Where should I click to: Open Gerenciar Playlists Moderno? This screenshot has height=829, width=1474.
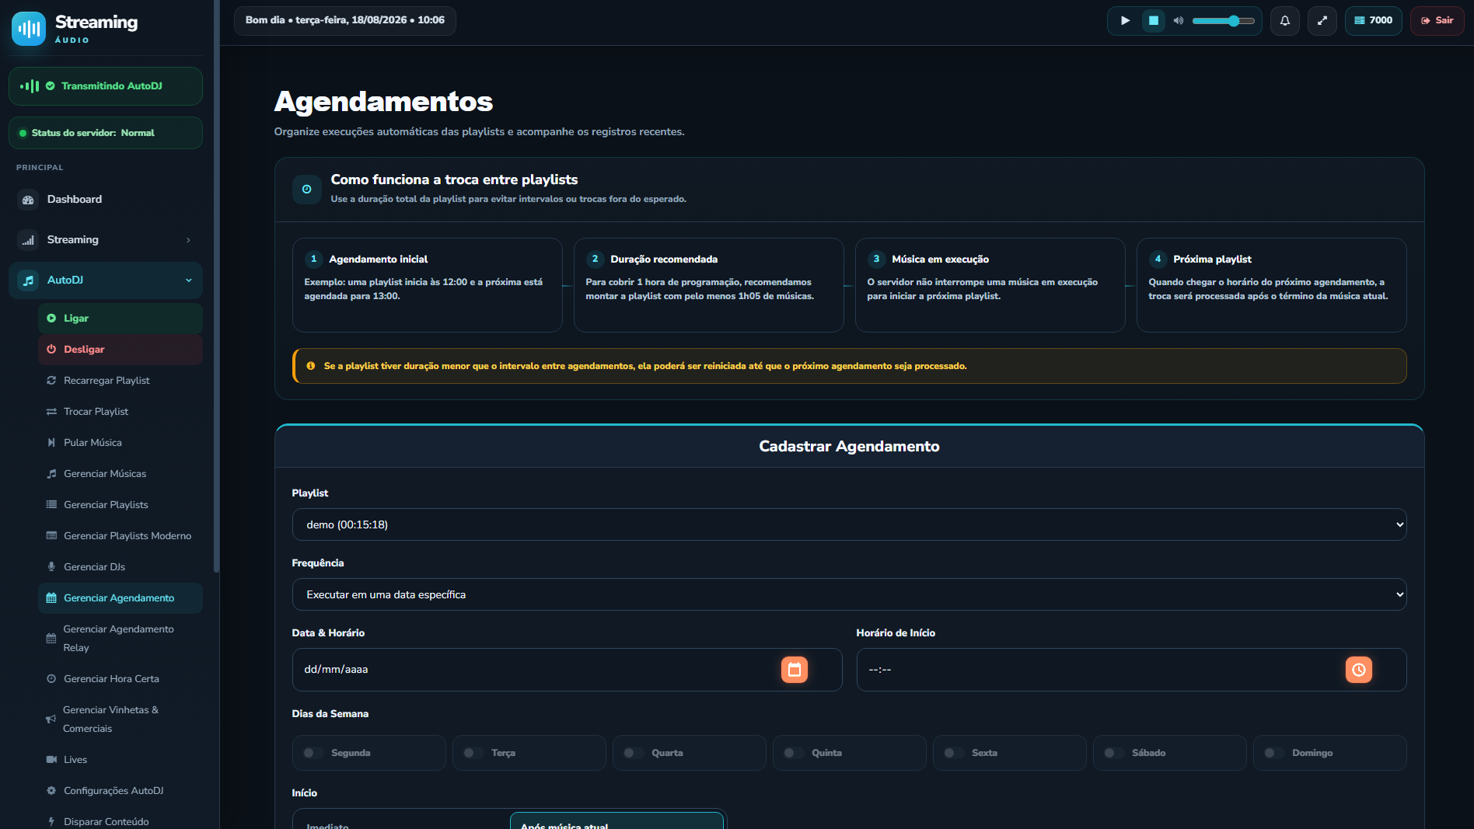click(x=121, y=536)
